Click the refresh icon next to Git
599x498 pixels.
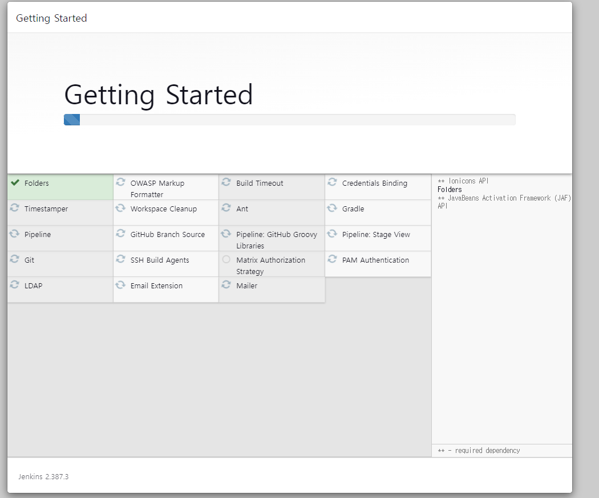coord(14,259)
